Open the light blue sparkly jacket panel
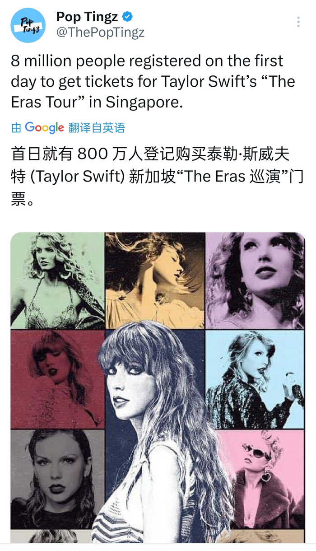Viewport: 316px width, 551px height. pos(256,379)
